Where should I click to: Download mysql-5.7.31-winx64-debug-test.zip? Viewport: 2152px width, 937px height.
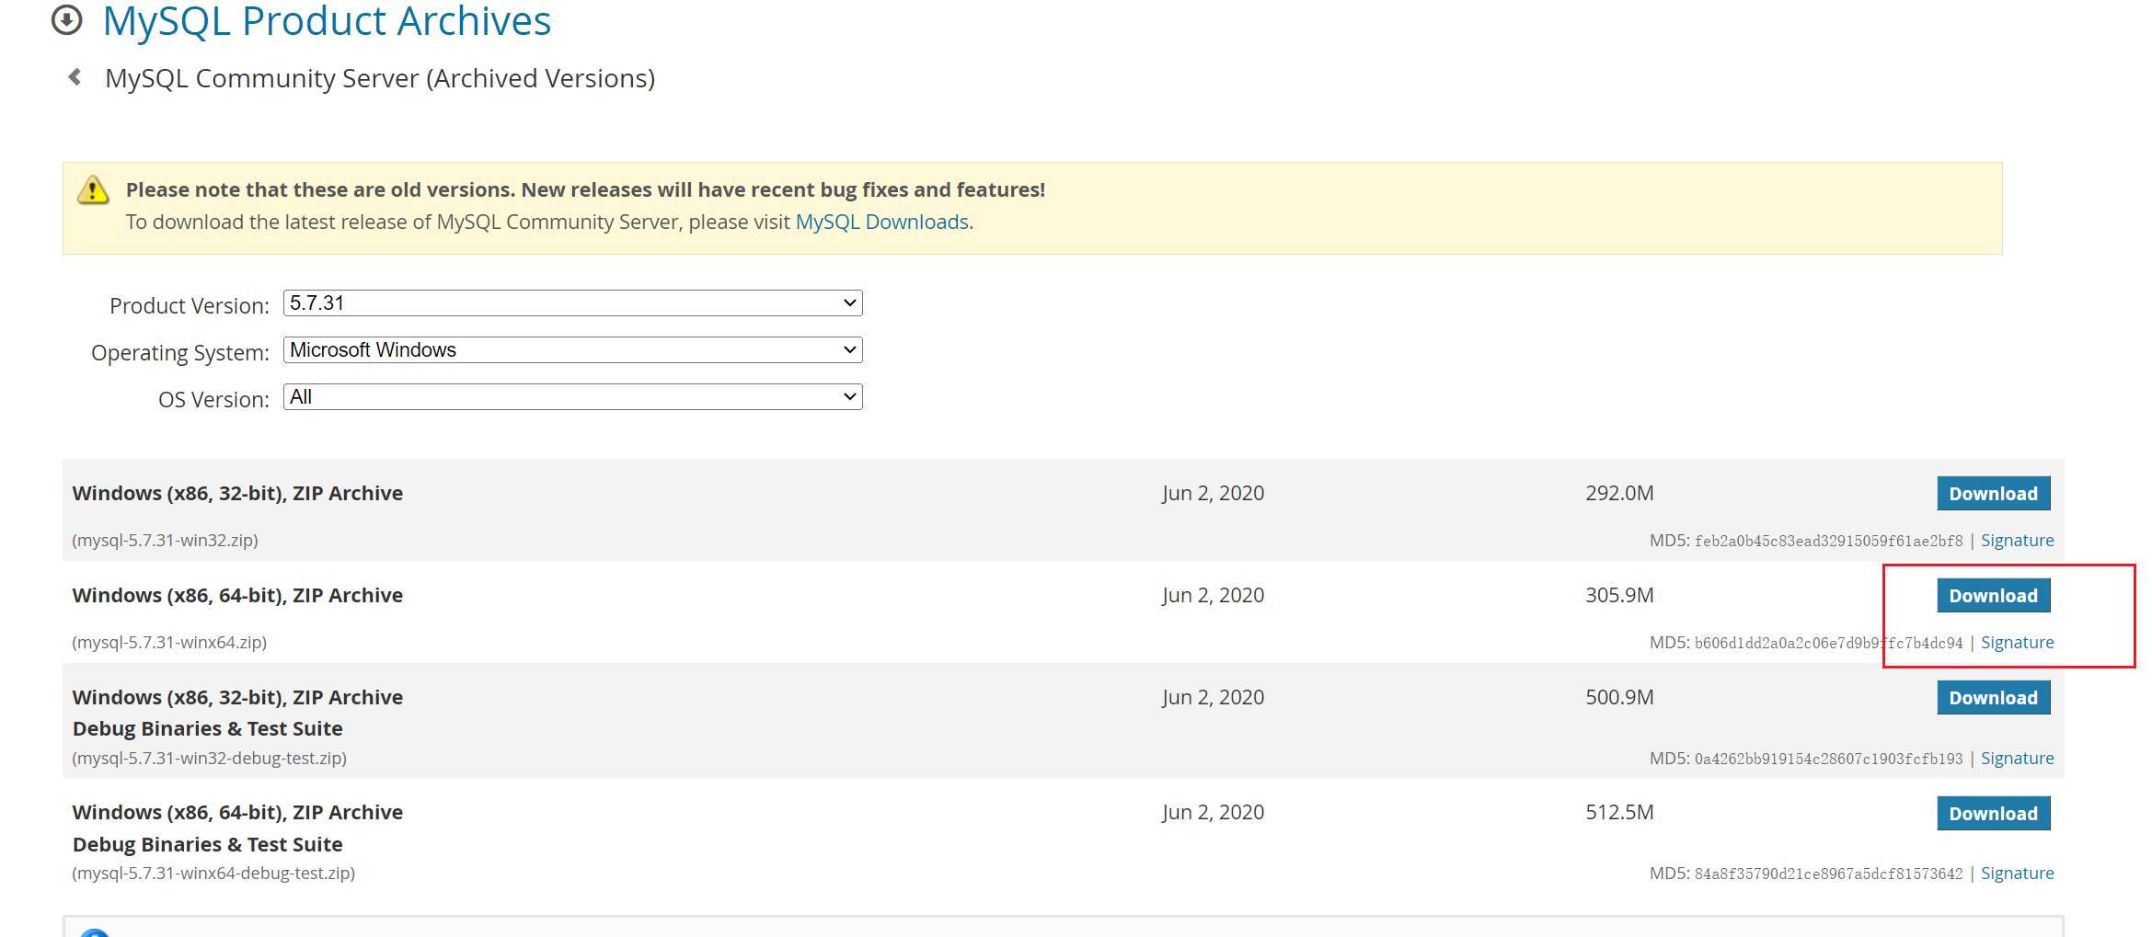1993,813
